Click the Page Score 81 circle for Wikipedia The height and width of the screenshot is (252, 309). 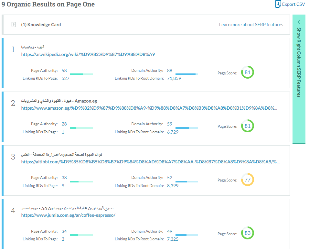[x=248, y=72]
